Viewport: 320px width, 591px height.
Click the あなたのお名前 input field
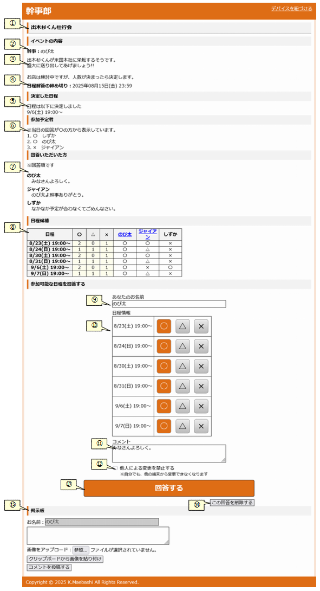click(169, 304)
